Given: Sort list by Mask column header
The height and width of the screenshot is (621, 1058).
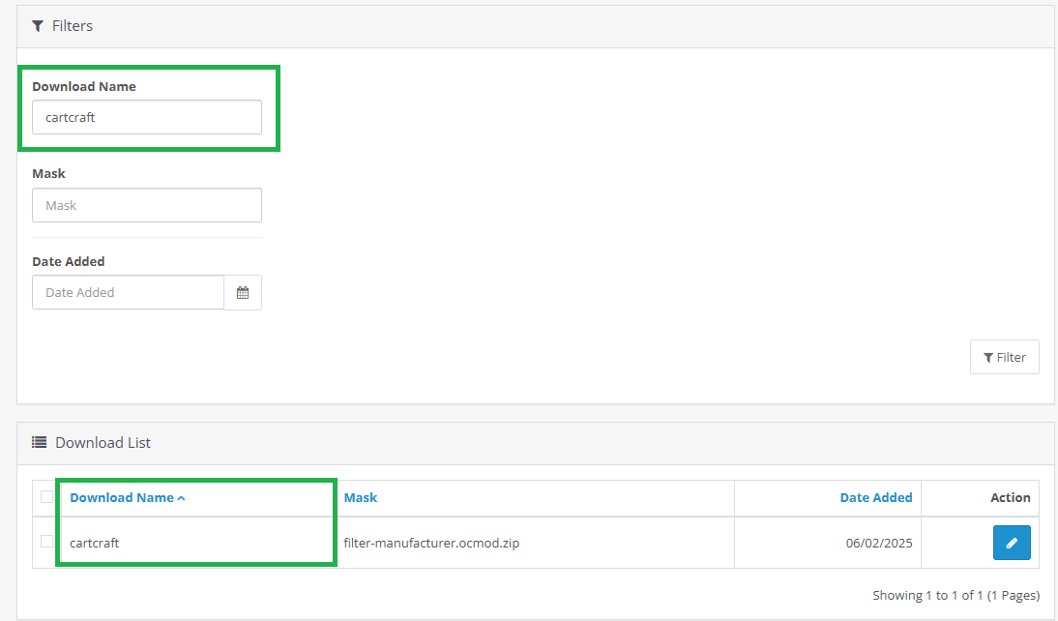Looking at the screenshot, I should (360, 498).
